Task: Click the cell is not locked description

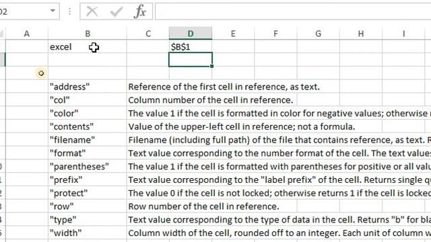Action: tap(279, 193)
